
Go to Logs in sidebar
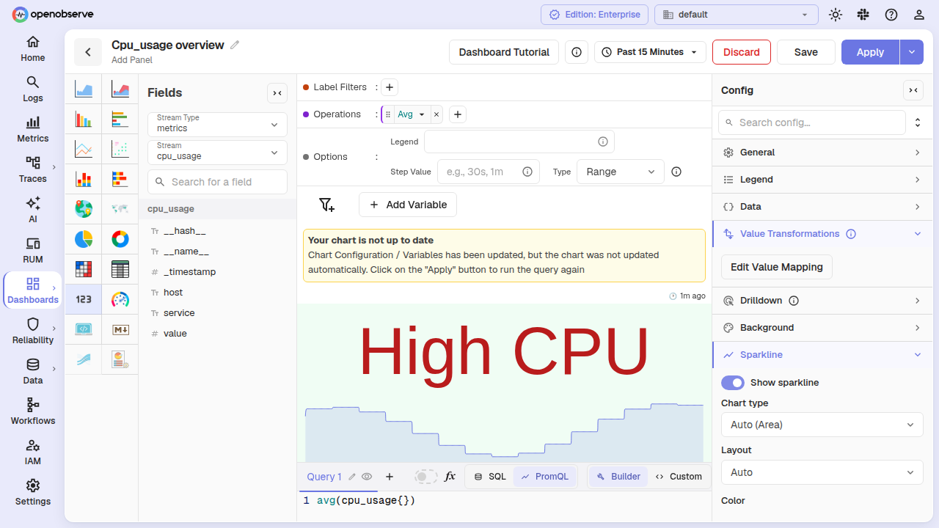[x=33, y=89]
